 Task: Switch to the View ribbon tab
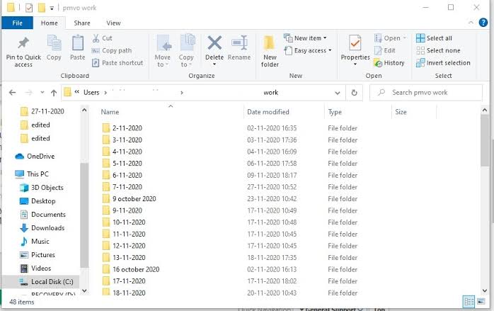point(113,23)
